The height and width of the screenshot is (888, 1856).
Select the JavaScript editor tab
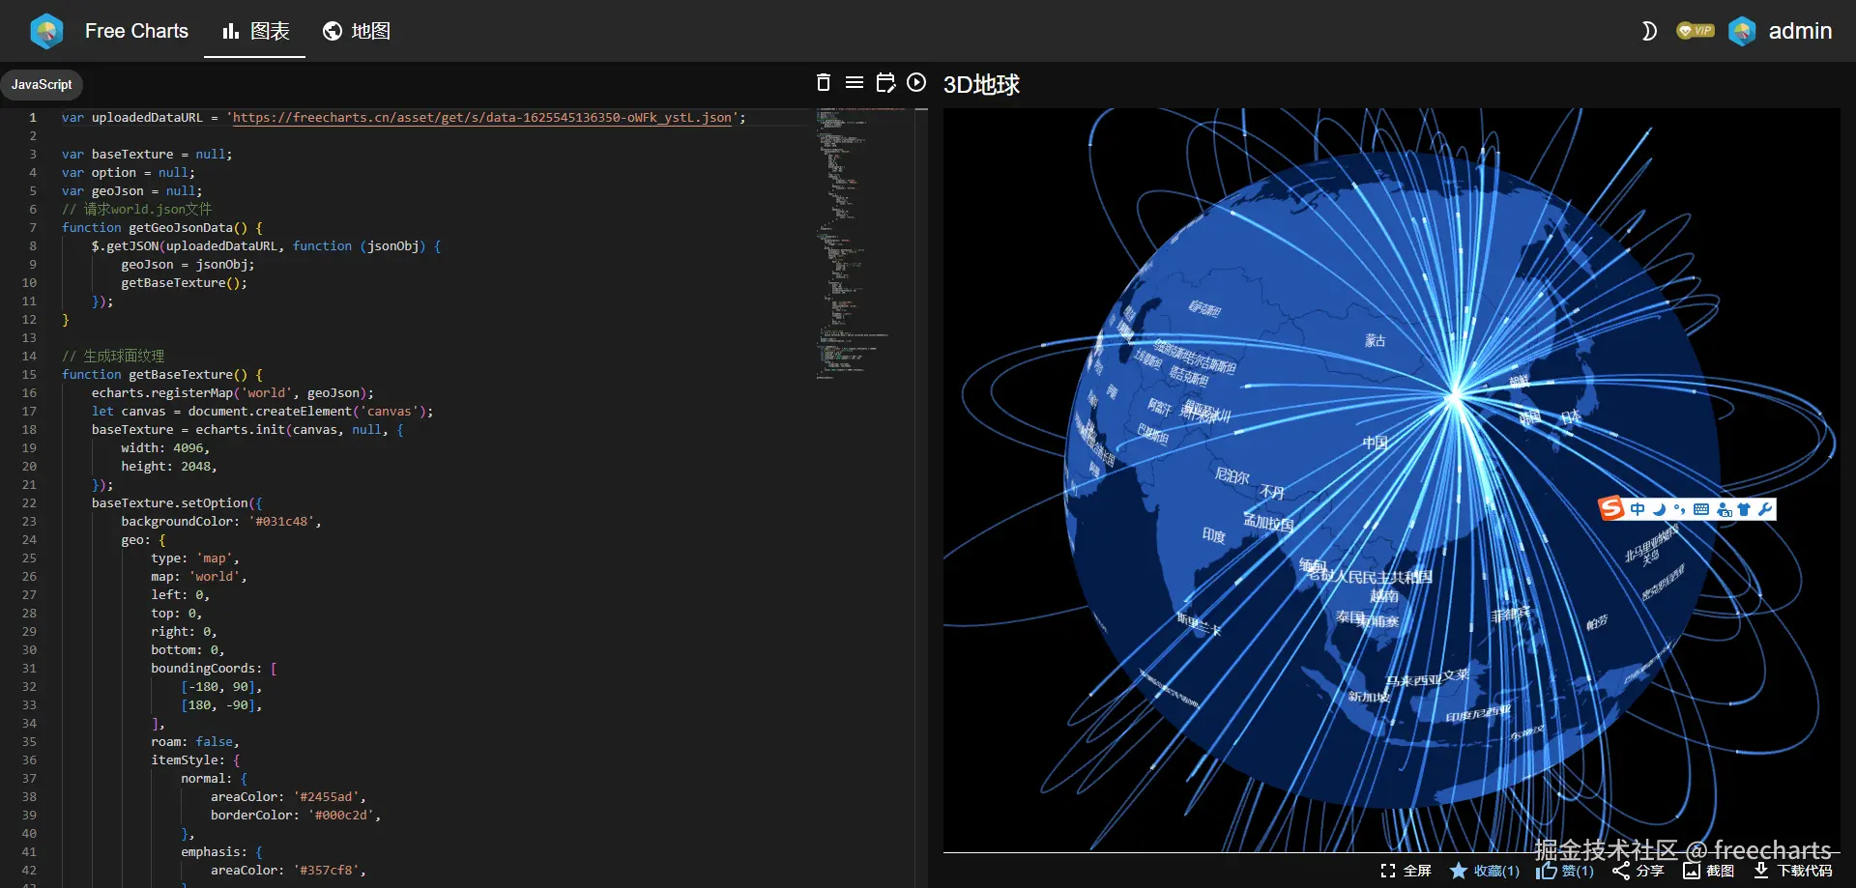(x=42, y=84)
